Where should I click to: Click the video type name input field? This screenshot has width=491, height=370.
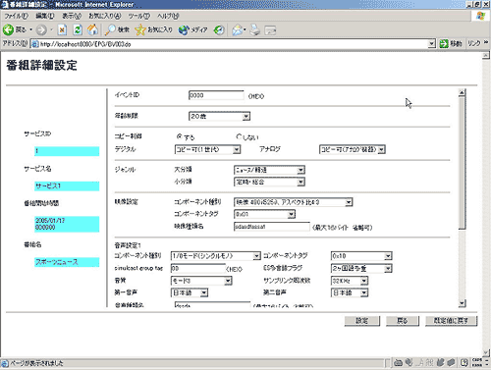pyautogui.click(x=272, y=227)
